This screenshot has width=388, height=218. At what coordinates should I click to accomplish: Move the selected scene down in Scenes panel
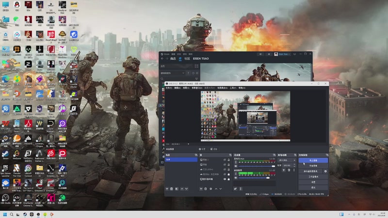coord(187,189)
